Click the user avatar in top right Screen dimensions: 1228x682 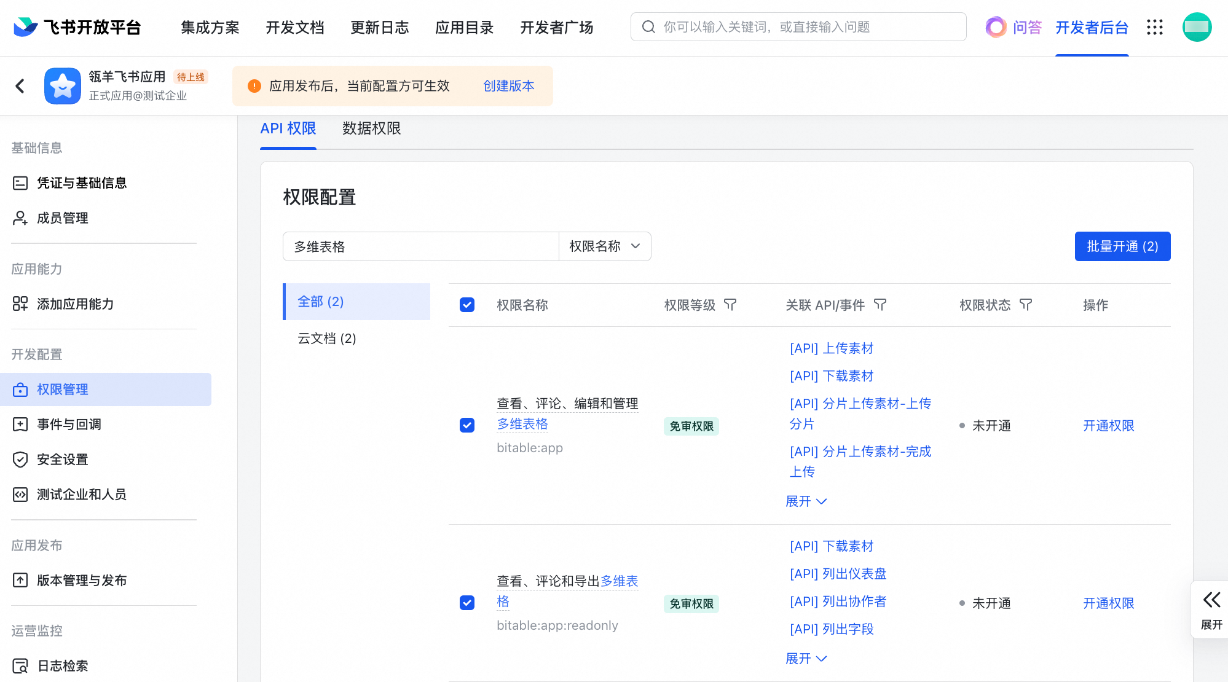click(1197, 27)
